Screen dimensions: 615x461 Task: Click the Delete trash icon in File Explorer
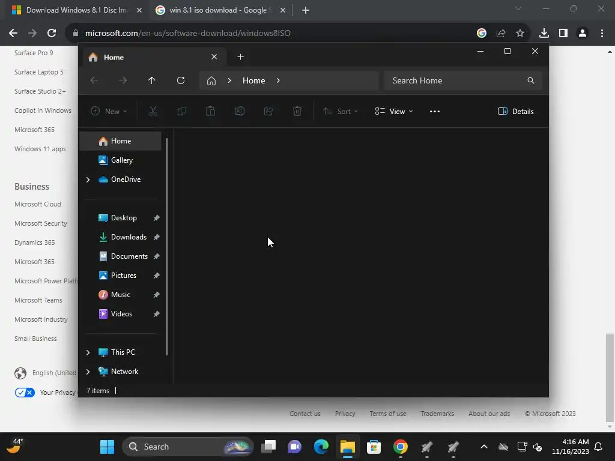[297, 111]
